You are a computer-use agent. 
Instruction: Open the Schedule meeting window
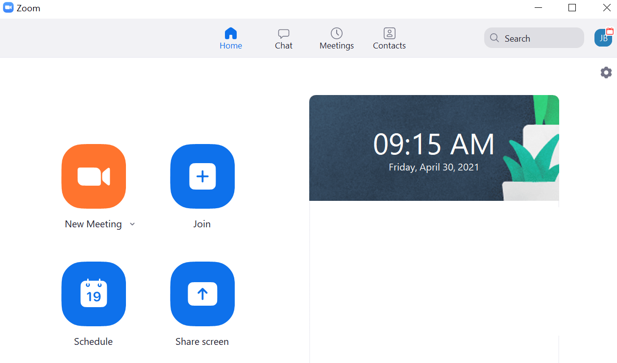point(93,294)
